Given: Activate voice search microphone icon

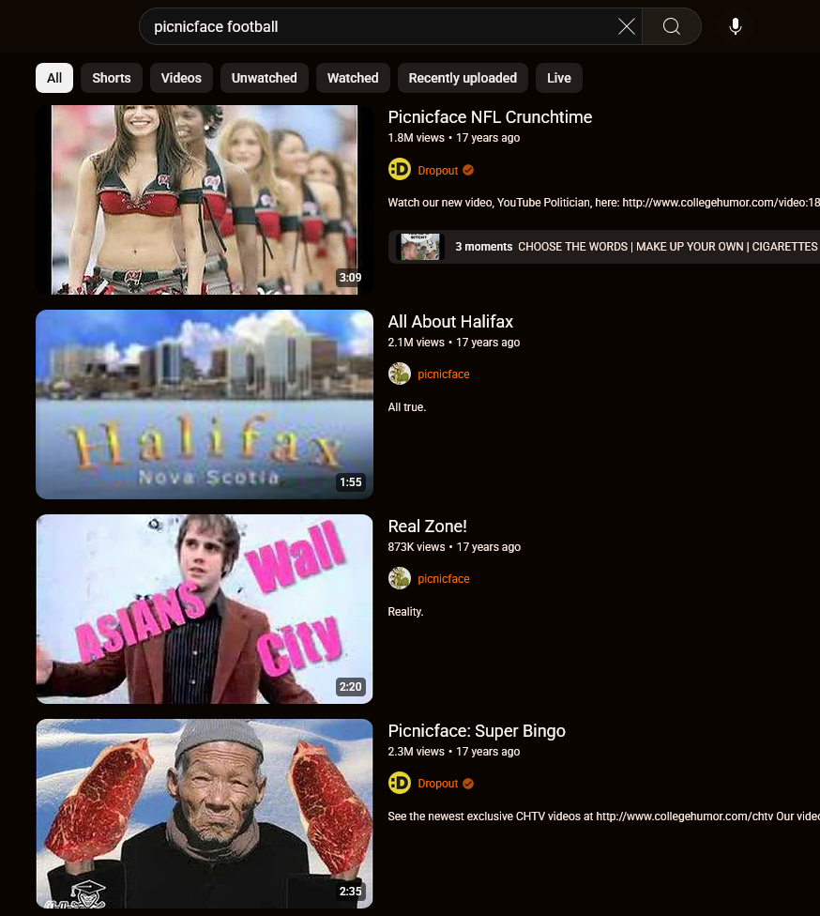Looking at the screenshot, I should (x=736, y=26).
